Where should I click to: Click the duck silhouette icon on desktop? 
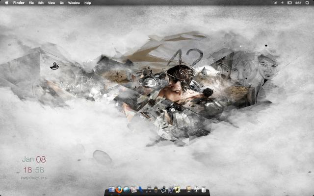tap(54, 66)
